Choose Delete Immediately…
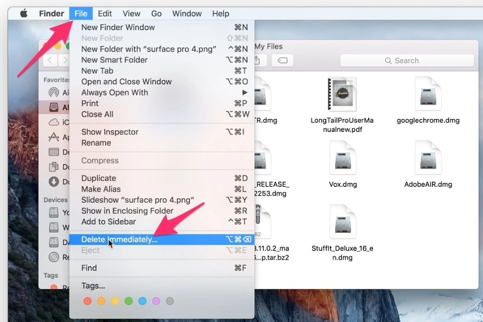Viewport: 483px width, 322px height. [x=162, y=239]
